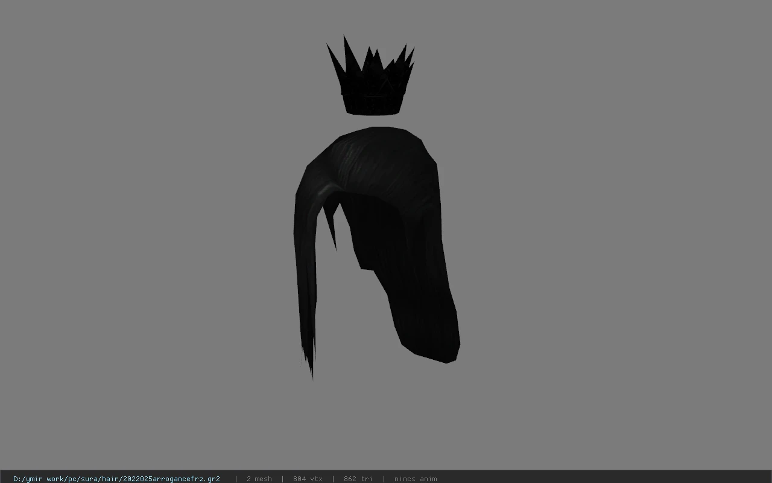This screenshot has width=772, height=483.
Task: Click the "804 vtx" status entry
Action: tap(308, 479)
